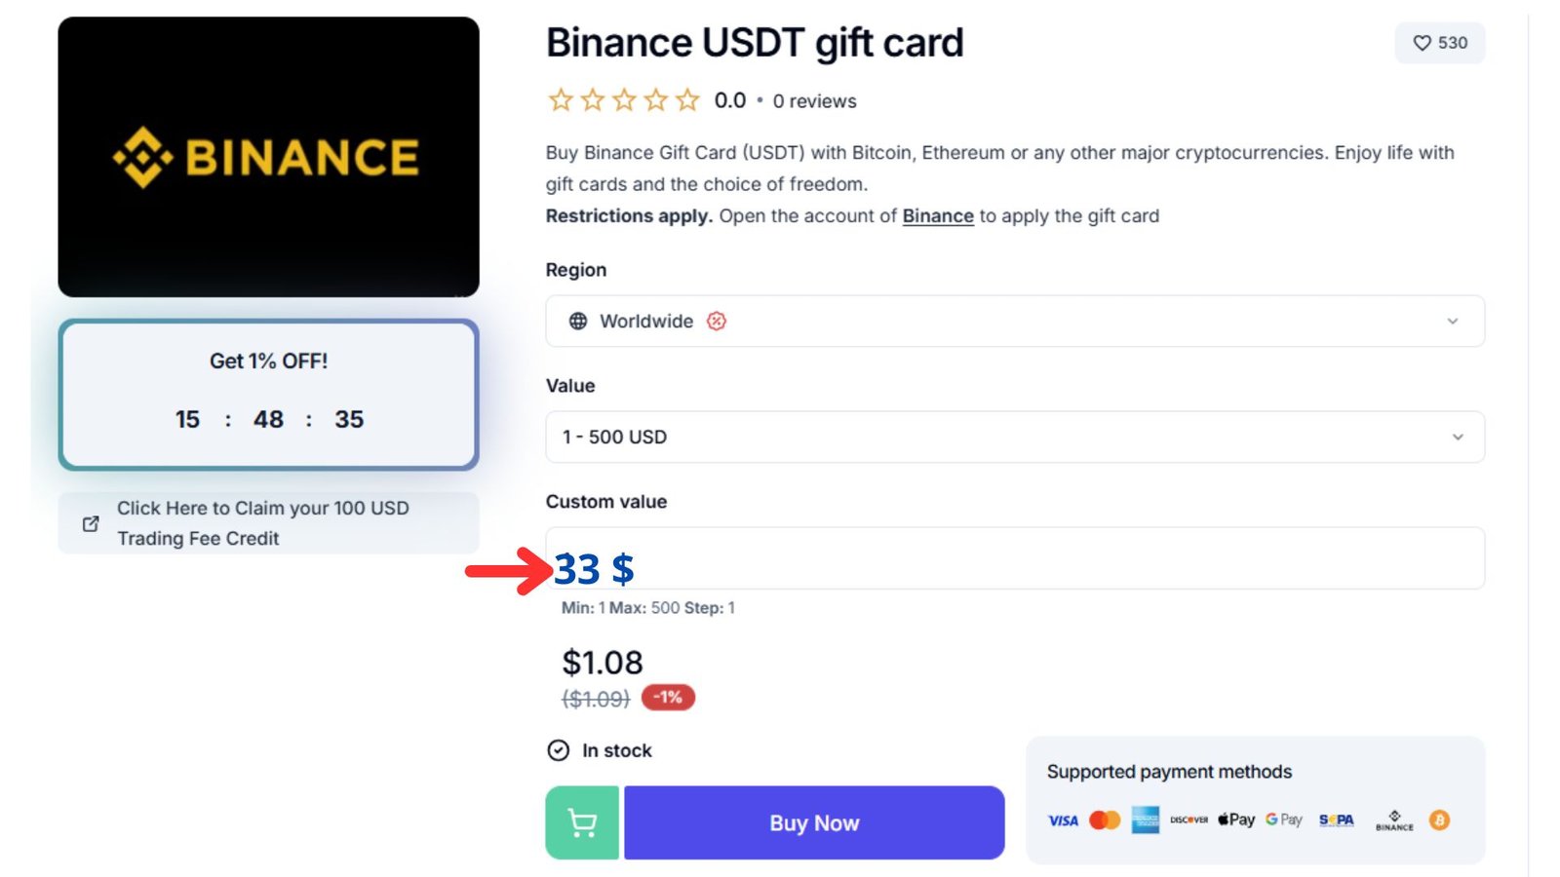Click the Discover payment icon
1560x877 pixels.
pyautogui.click(x=1189, y=820)
